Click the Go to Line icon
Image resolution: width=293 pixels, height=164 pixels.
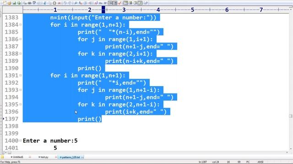coord(90,3)
